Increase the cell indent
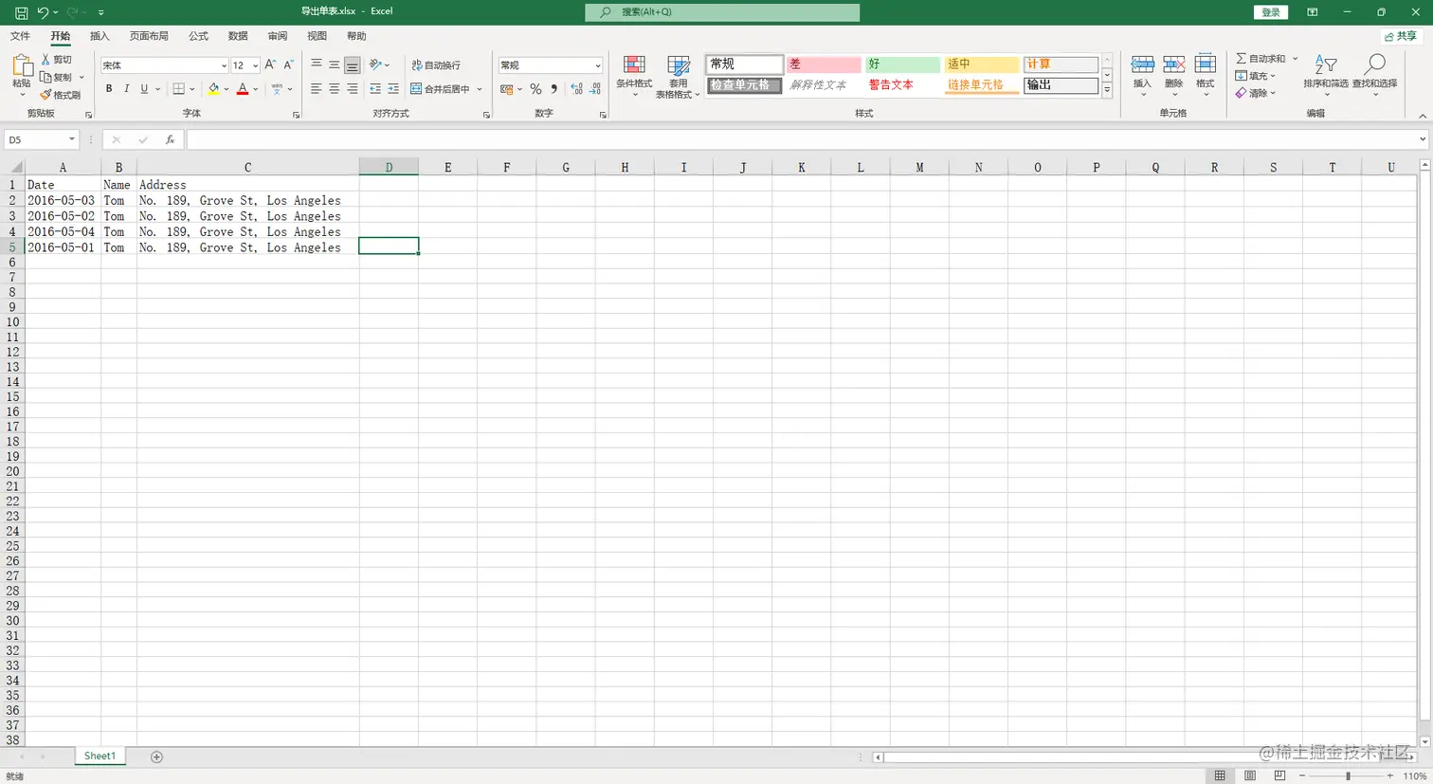This screenshot has width=1433, height=784. click(393, 89)
